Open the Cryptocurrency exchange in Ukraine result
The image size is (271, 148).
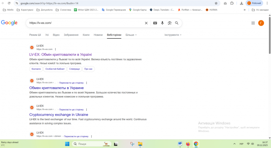click(x=59, y=115)
